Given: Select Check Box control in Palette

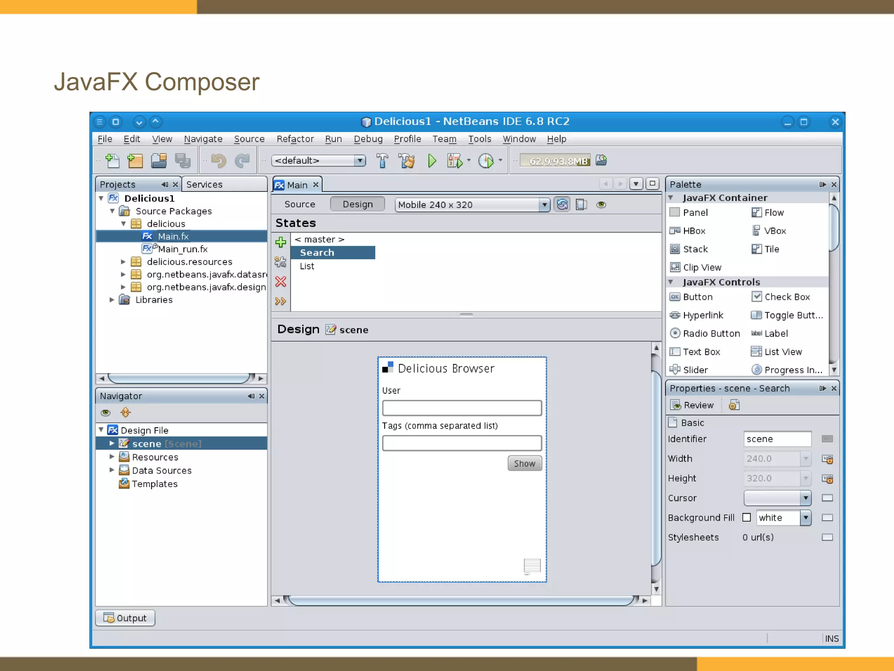Looking at the screenshot, I should click(x=781, y=297).
